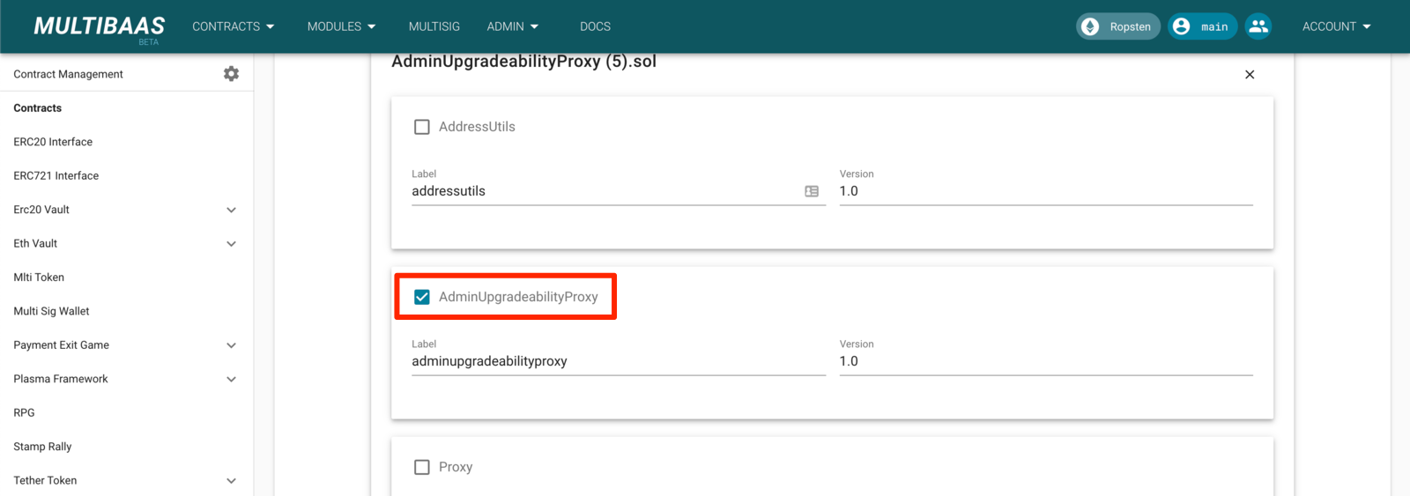The width and height of the screenshot is (1410, 496).
Task: Open Stamp Rally contract
Action: click(x=42, y=447)
